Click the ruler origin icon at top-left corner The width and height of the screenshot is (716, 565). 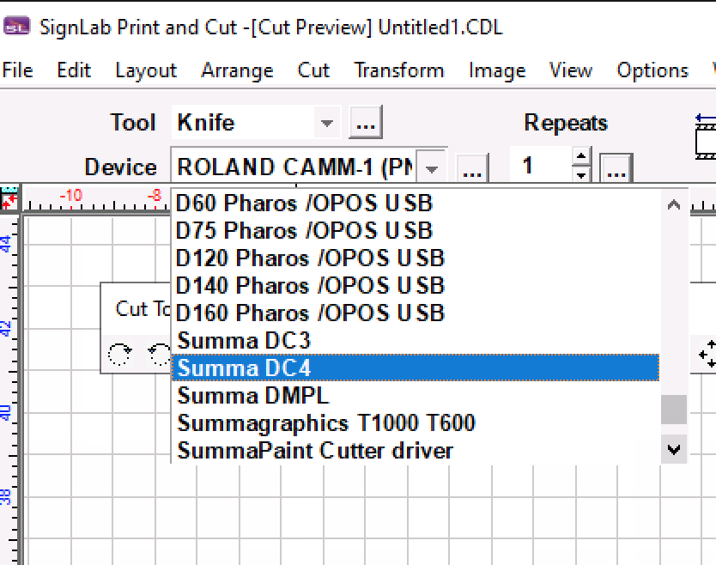(9, 198)
